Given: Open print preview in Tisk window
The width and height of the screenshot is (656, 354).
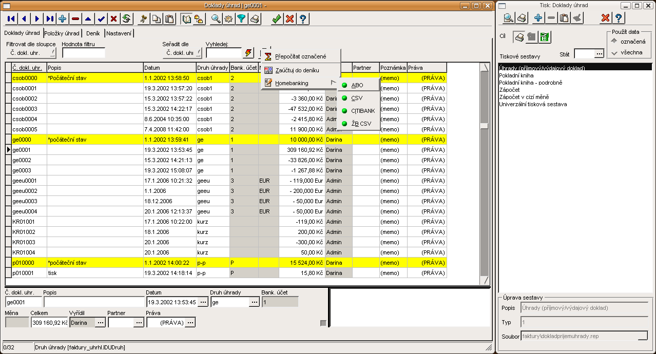Looking at the screenshot, I should pyautogui.click(x=508, y=18).
